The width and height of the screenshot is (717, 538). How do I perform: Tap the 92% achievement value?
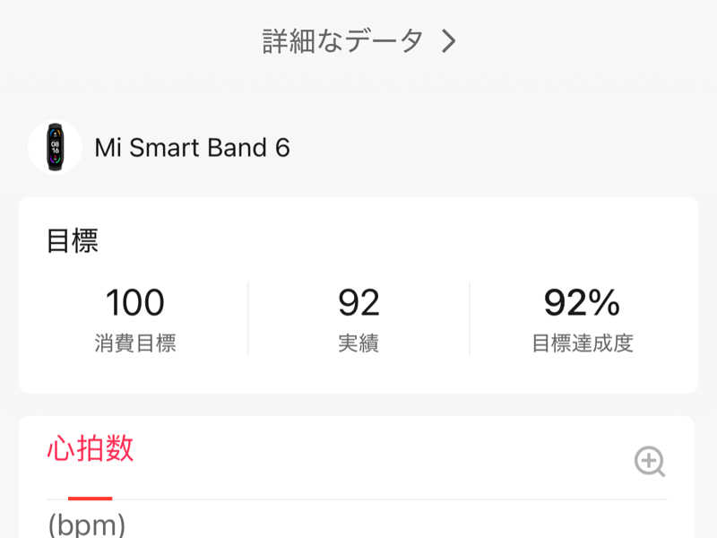582,302
